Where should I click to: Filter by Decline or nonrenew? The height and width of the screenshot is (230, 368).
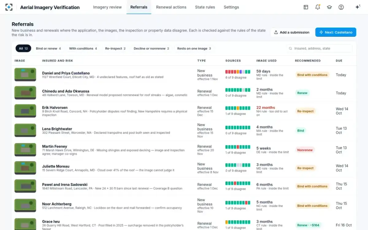coord(151,48)
